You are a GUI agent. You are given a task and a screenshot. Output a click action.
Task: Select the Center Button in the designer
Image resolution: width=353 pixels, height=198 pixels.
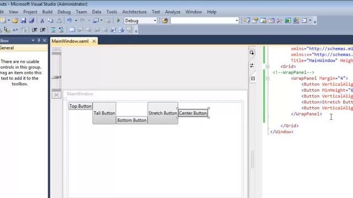(193, 113)
